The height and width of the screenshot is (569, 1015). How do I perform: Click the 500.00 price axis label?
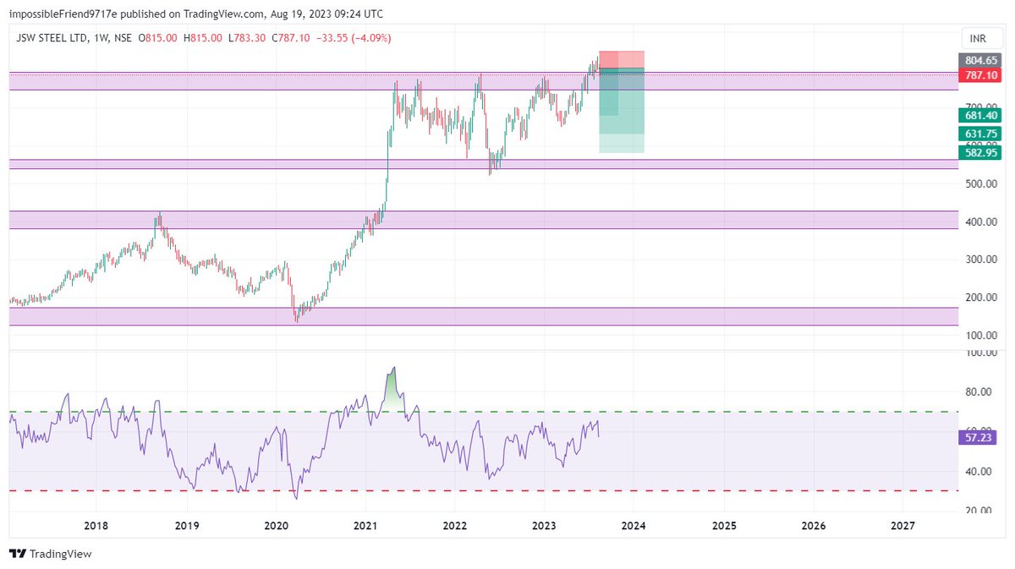[x=981, y=183]
